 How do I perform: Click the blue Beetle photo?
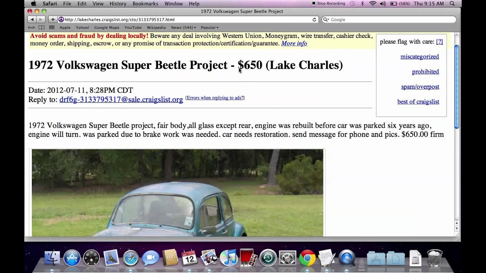click(177, 193)
